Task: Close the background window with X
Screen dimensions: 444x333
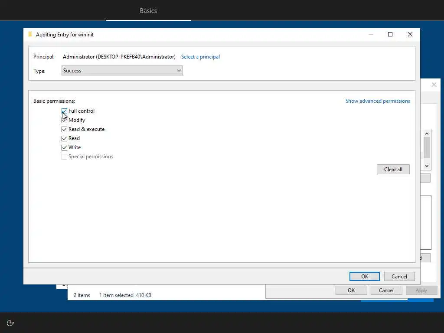Action: [434, 85]
